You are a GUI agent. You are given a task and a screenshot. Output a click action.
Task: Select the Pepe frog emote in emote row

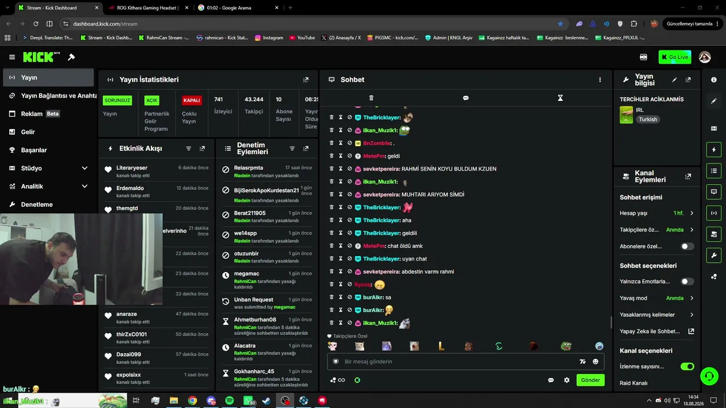pyautogui.click(x=566, y=346)
